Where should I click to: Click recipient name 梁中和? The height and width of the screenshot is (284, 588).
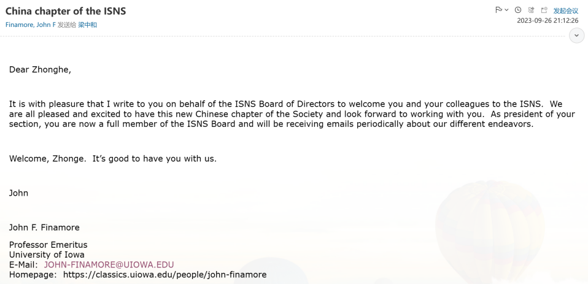[87, 25]
